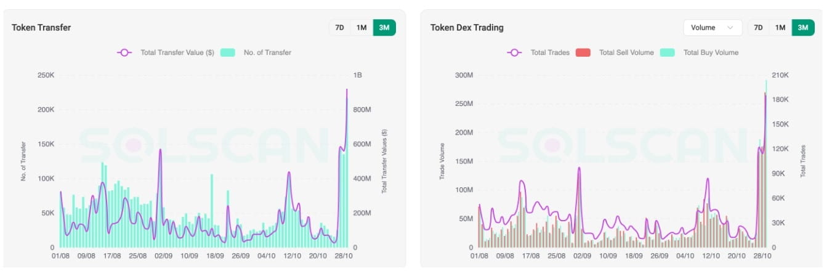Select 1M range in Token Transfer panel
This screenshot has width=840, height=276.
tap(361, 28)
